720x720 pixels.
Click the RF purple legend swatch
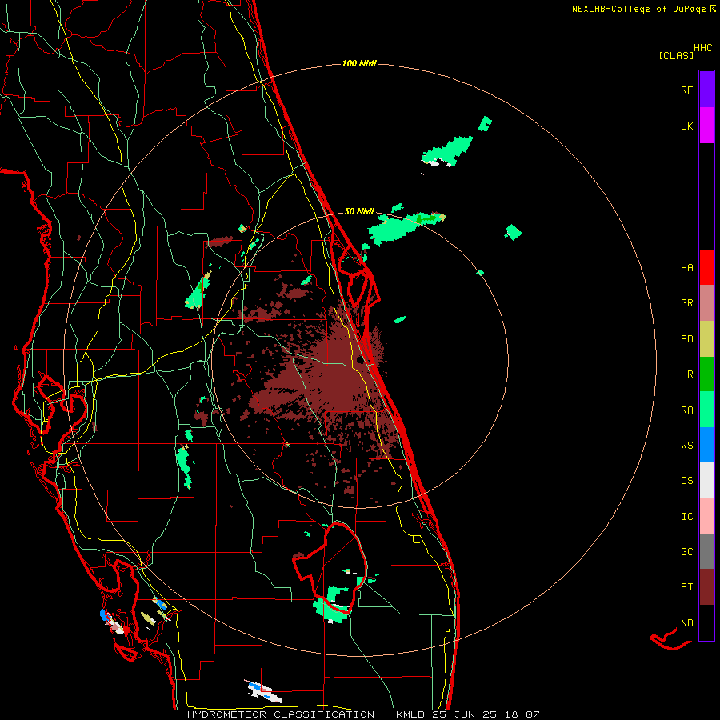tap(706, 90)
